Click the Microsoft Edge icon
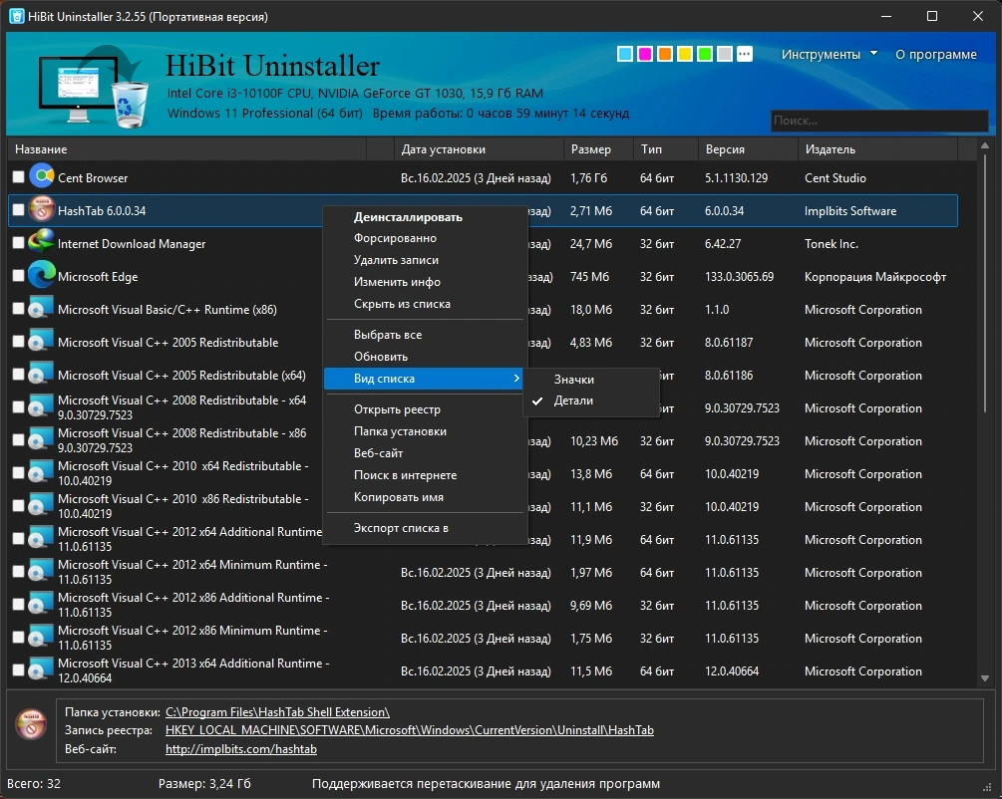This screenshot has height=799, width=1002. point(42,275)
